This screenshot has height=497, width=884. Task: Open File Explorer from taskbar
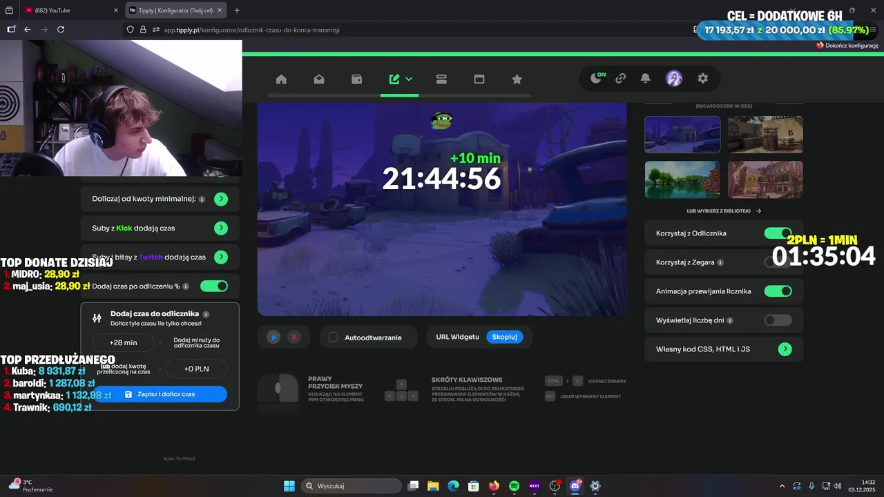coord(433,486)
